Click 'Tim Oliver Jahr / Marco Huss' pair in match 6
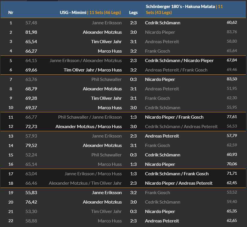The image size is (247, 227). tap(93, 70)
